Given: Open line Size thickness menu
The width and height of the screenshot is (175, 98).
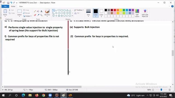Looking at the screenshot, I should click(88, 13).
